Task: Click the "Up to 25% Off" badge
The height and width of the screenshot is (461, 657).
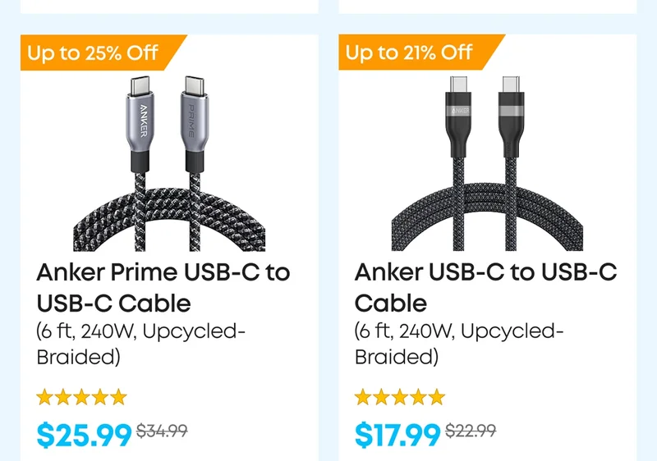Action: click(92, 53)
